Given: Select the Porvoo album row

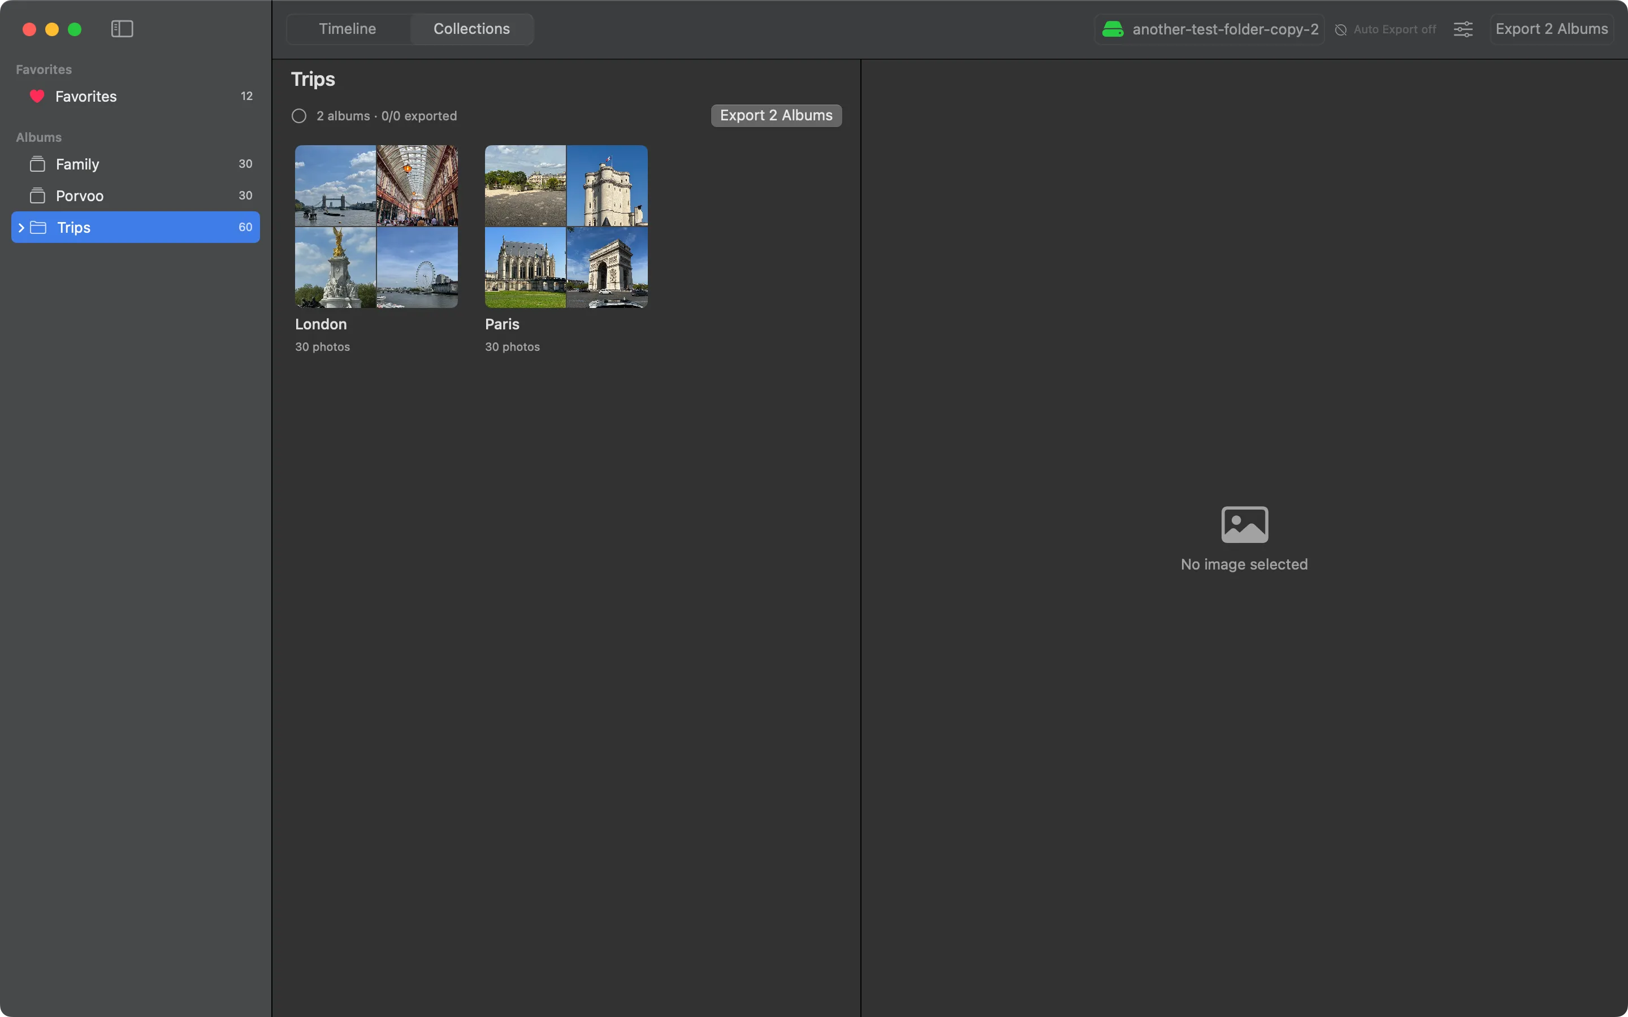Looking at the screenshot, I should point(135,195).
